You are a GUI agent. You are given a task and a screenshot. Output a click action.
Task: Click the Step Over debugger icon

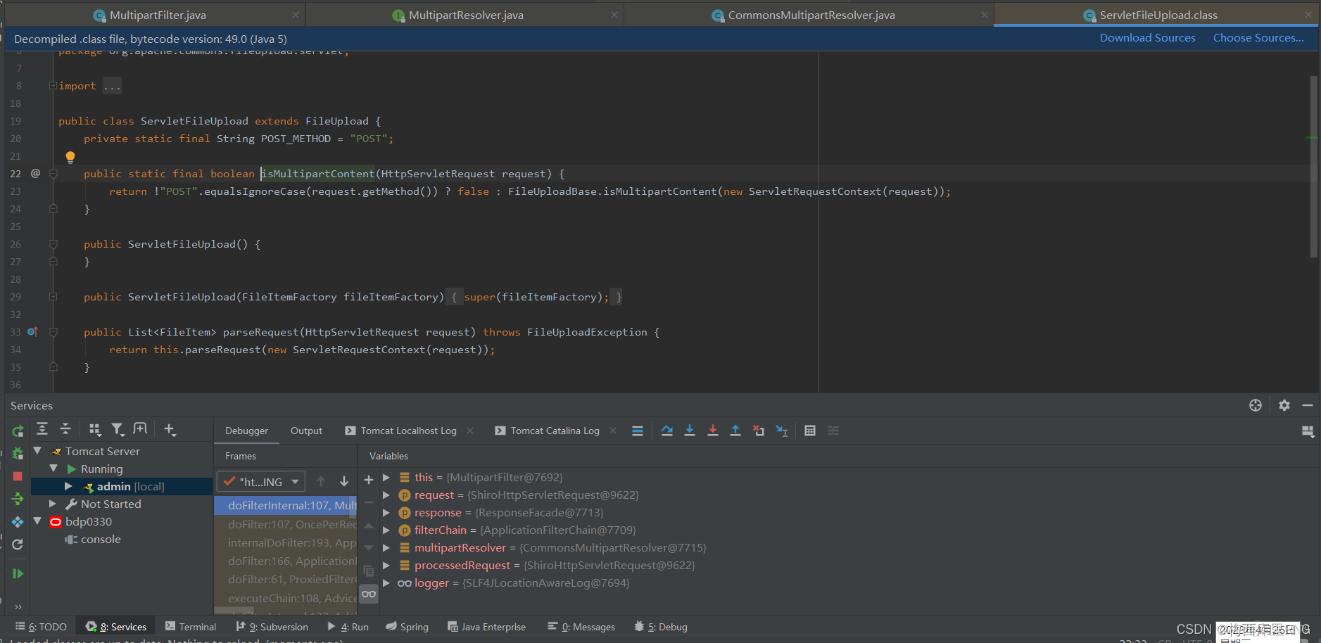coord(667,431)
